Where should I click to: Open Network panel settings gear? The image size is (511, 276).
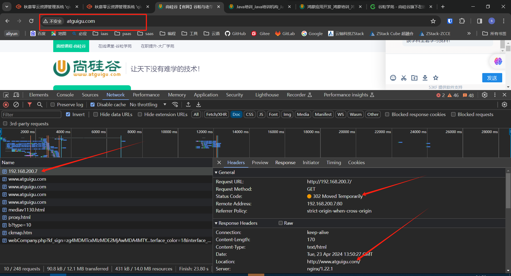tap(504, 105)
